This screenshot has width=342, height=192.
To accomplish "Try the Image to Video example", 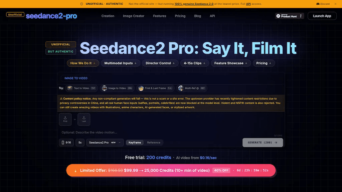I will pos(117,88).
